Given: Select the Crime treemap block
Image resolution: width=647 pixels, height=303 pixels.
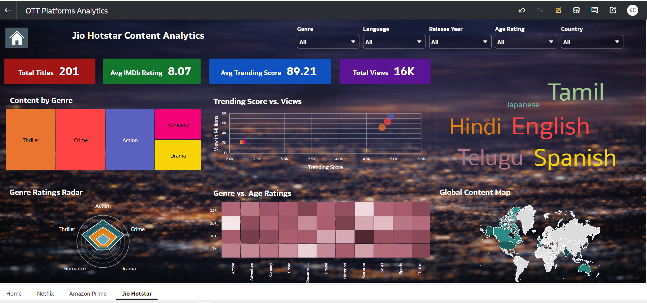Looking at the screenshot, I should [81, 140].
